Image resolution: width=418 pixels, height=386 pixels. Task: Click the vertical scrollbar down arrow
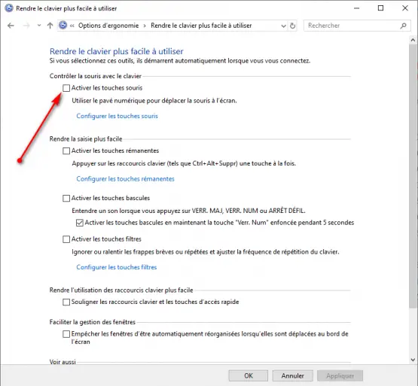tap(413, 360)
